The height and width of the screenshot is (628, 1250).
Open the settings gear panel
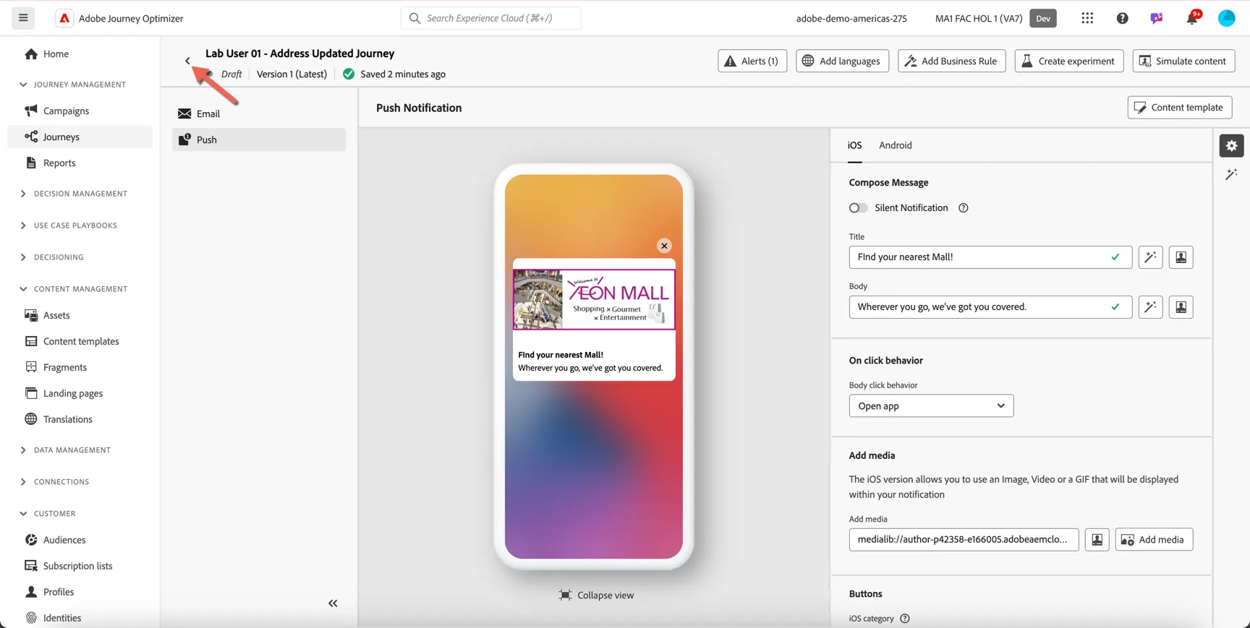pos(1231,146)
